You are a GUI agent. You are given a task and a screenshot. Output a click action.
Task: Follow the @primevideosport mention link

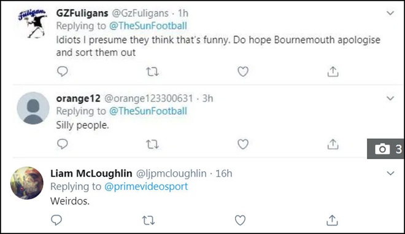pos(146,187)
